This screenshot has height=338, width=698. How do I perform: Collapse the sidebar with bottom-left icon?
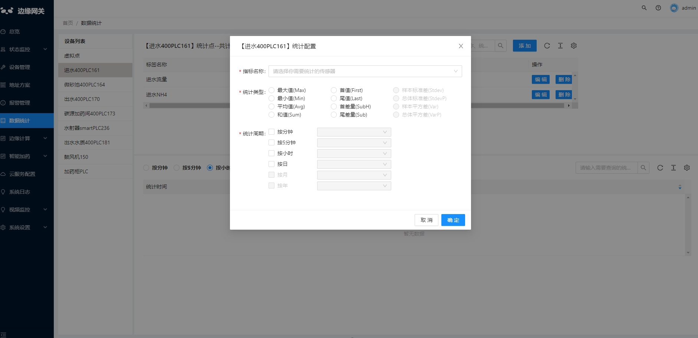(3, 335)
